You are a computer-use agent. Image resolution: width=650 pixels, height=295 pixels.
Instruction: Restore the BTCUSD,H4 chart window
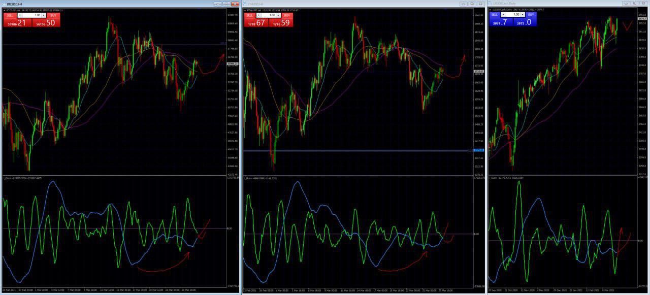226,4
